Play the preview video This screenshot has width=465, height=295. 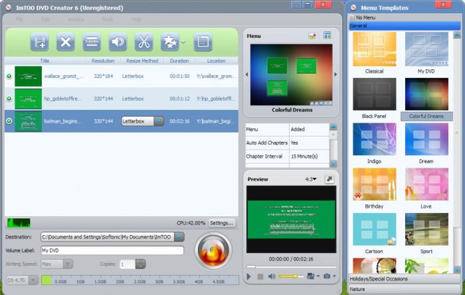(x=248, y=276)
